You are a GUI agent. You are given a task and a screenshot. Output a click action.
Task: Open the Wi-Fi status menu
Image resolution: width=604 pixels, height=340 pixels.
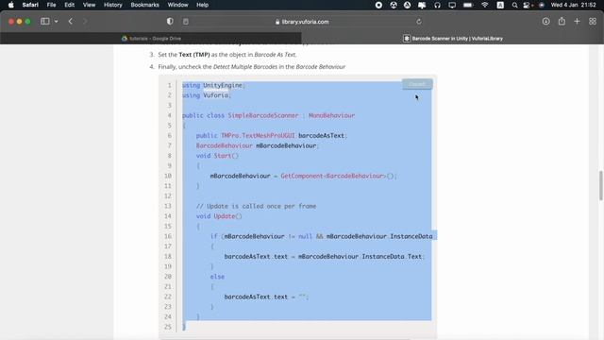[x=485, y=5]
